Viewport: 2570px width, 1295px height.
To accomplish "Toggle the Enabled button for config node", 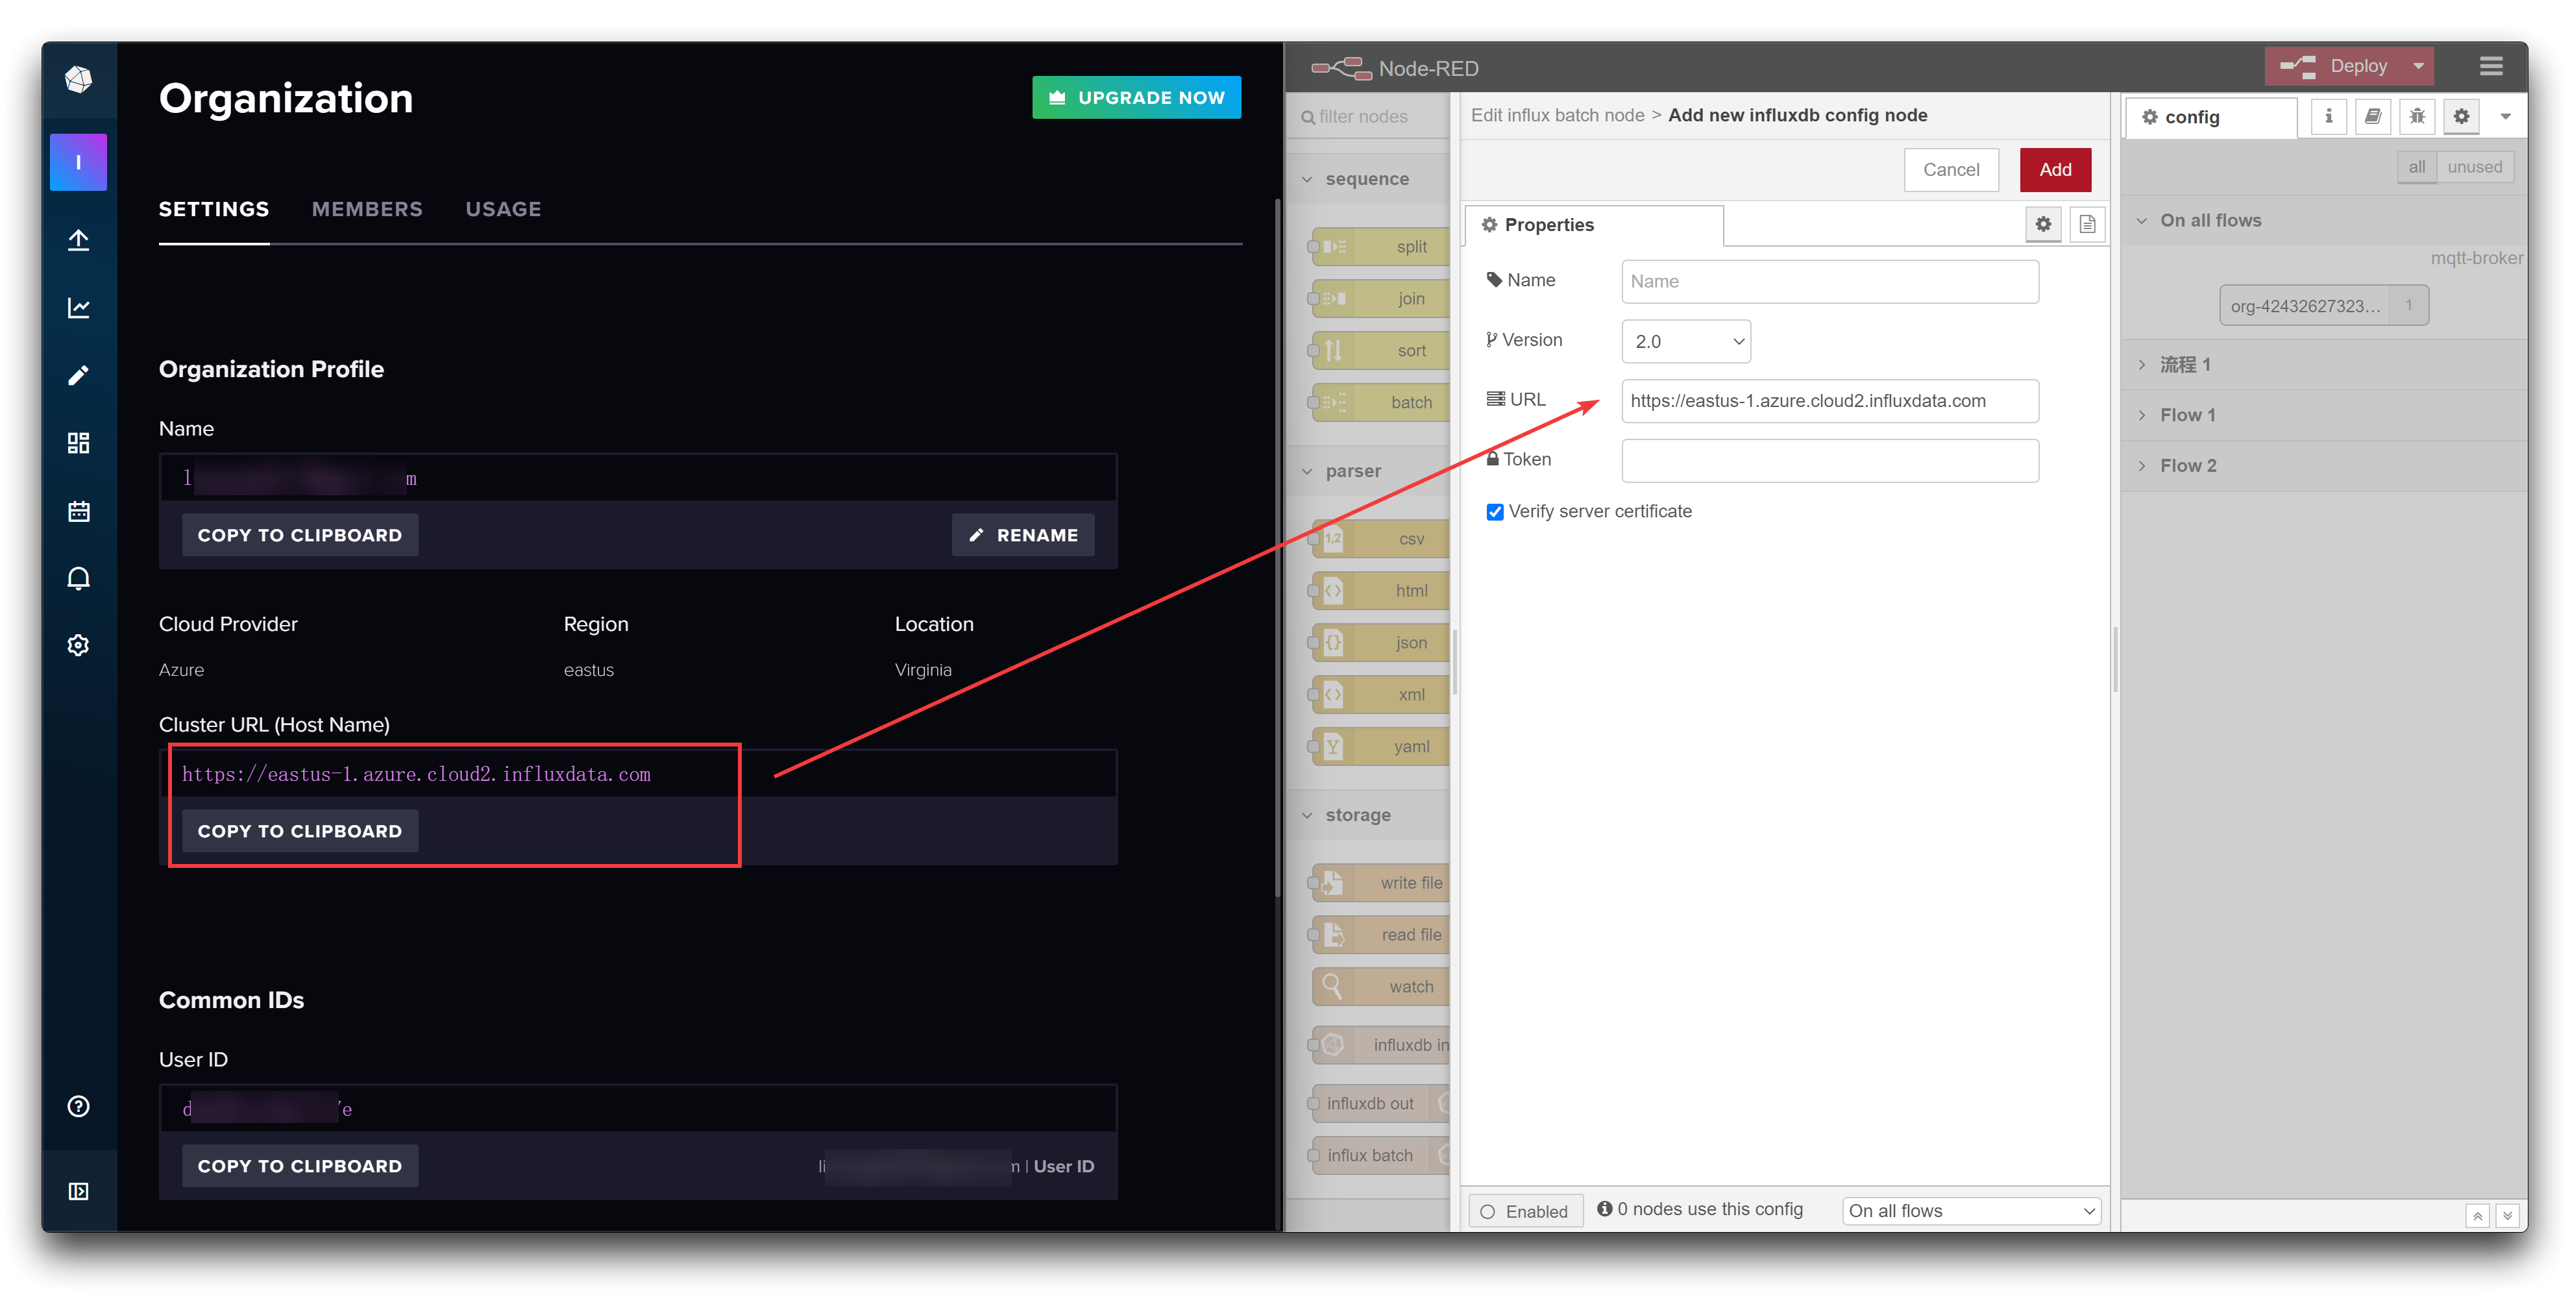I will tap(1525, 1211).
